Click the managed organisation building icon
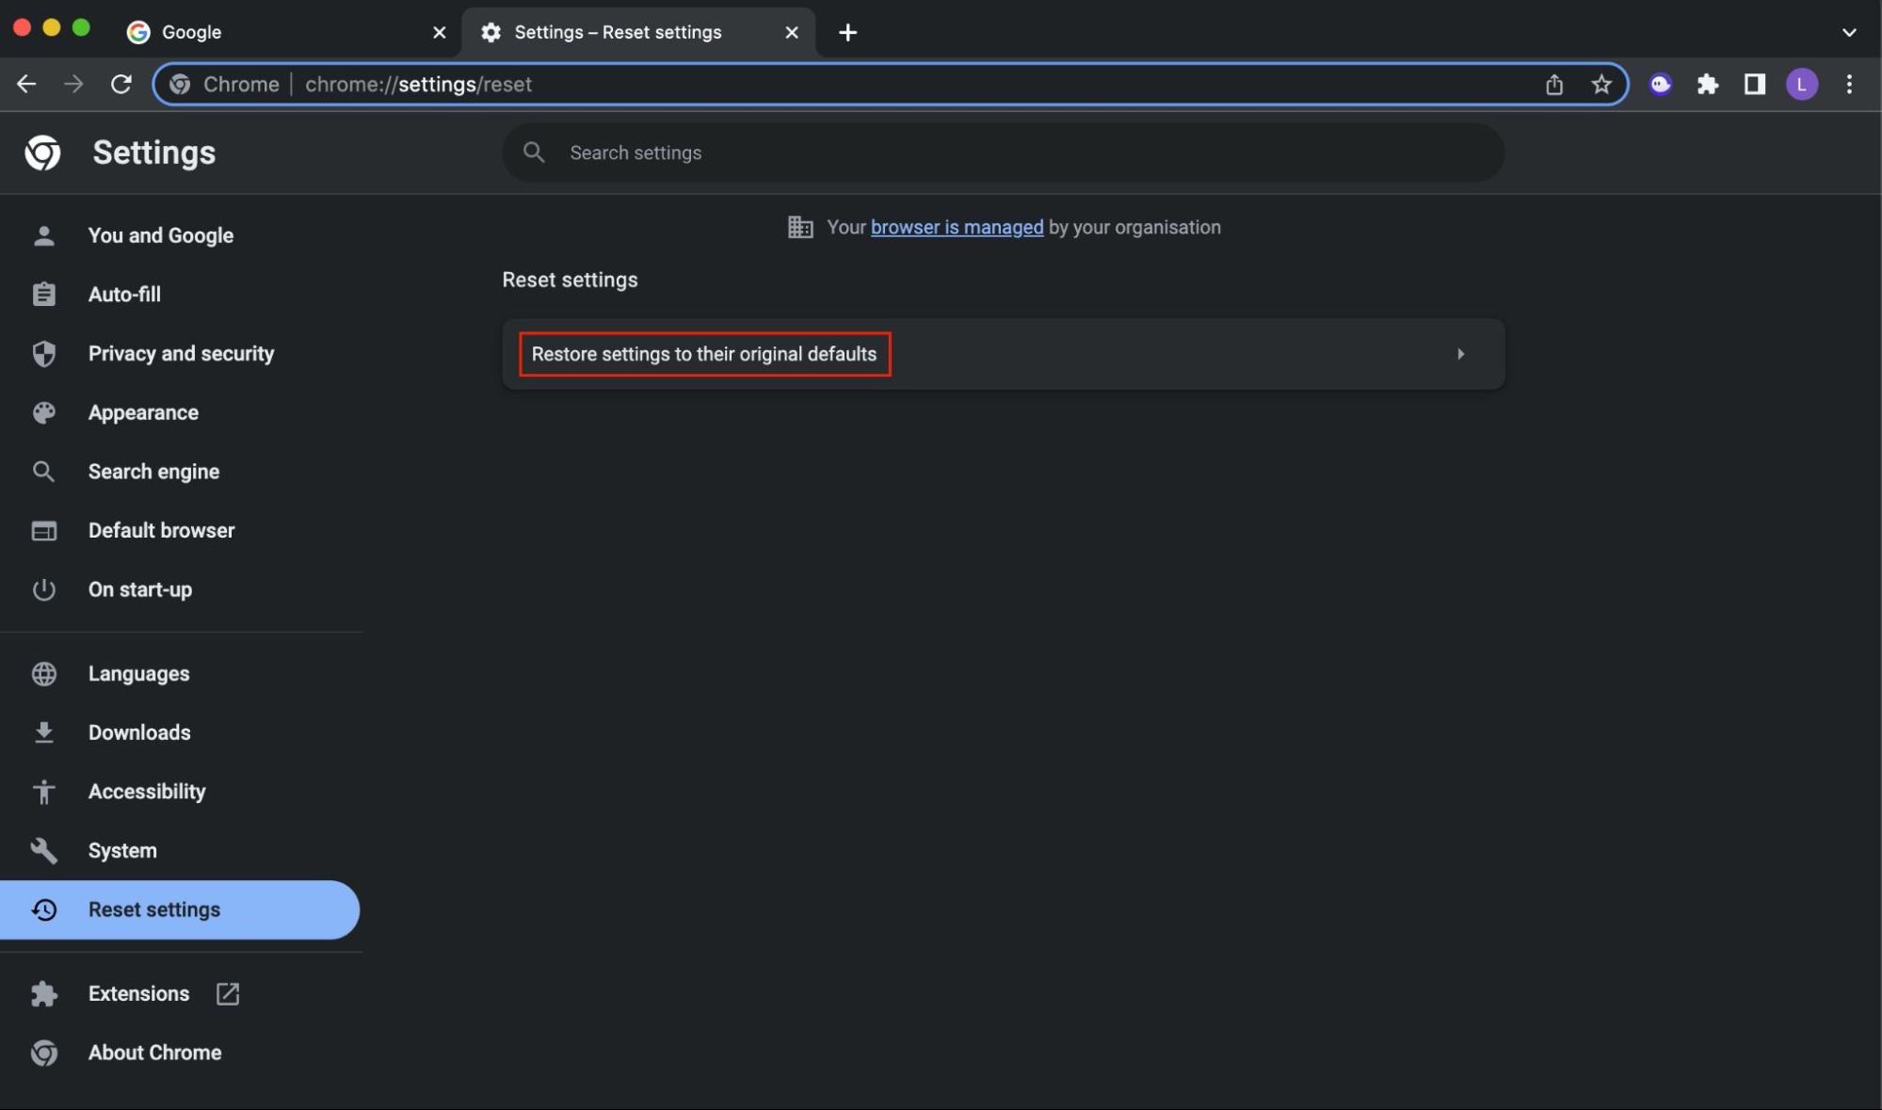This screenshot has width=1882, height=1110. [799, 227]
